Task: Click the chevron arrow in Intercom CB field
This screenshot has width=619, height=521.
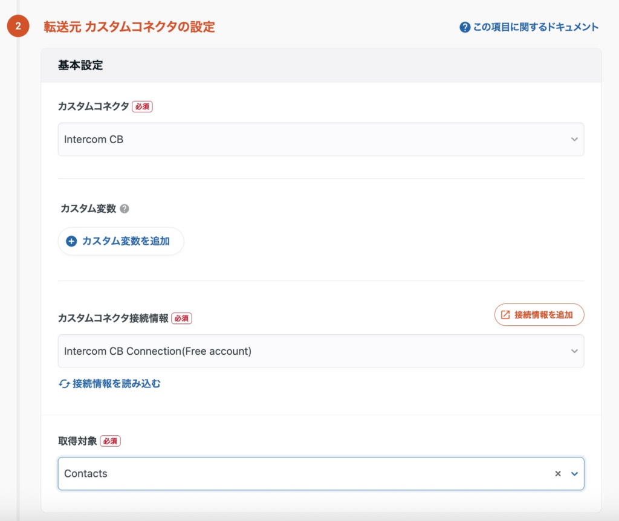Action: 574,140
